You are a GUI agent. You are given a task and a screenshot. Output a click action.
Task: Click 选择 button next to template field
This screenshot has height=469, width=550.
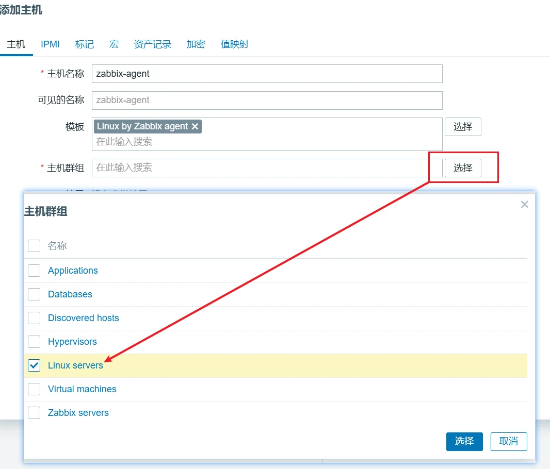pyautogui.click(x=462, y=127)
